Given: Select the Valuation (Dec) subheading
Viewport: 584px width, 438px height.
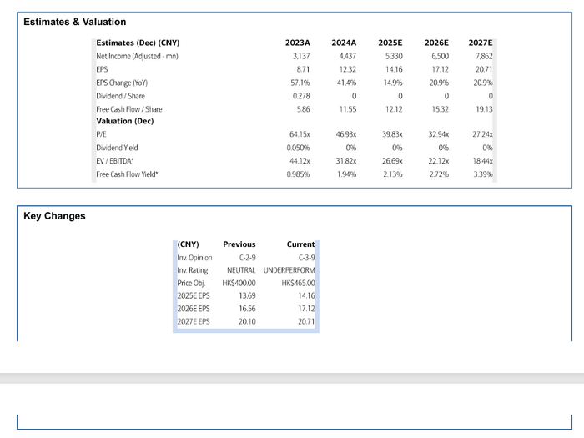Looking at the screenshot, I should click(125, 121).
